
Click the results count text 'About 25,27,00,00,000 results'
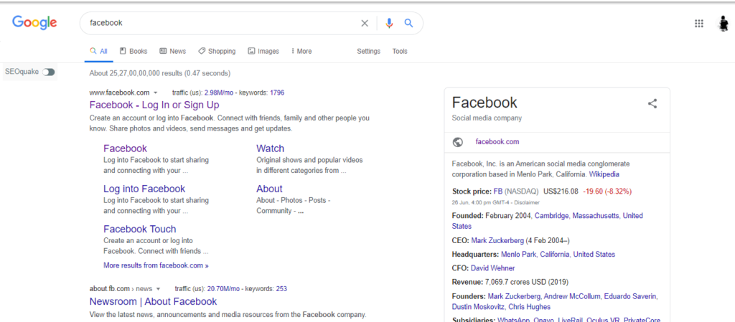point(136,73)
